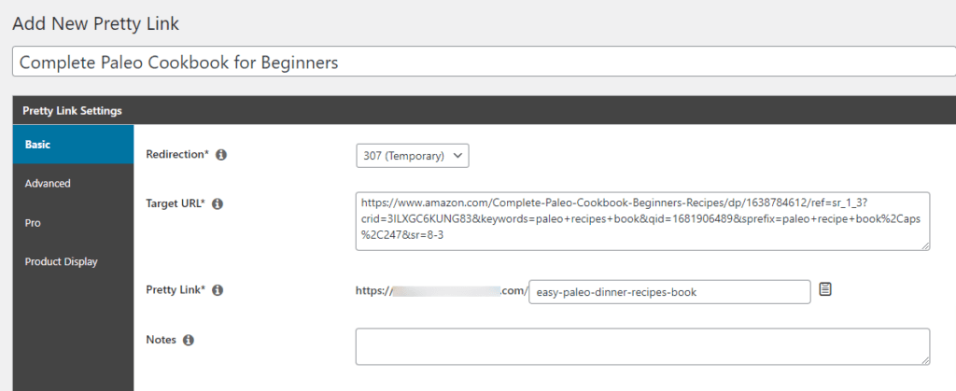The width and height of the screenshot is (956, 391).
Task: Click the Notes field label
Action: pos(162,341)
